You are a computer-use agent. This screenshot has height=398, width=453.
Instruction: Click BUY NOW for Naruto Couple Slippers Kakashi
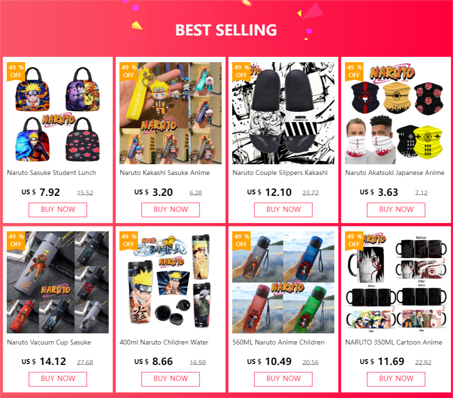tap(283, 209)
